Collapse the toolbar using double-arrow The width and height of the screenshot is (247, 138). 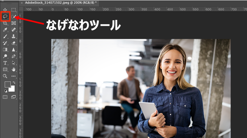(2, 1)
